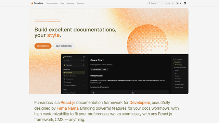Click the orange Developers text in the description
The width and height of the screenshot is (219, 123).
tap(140, 102)
